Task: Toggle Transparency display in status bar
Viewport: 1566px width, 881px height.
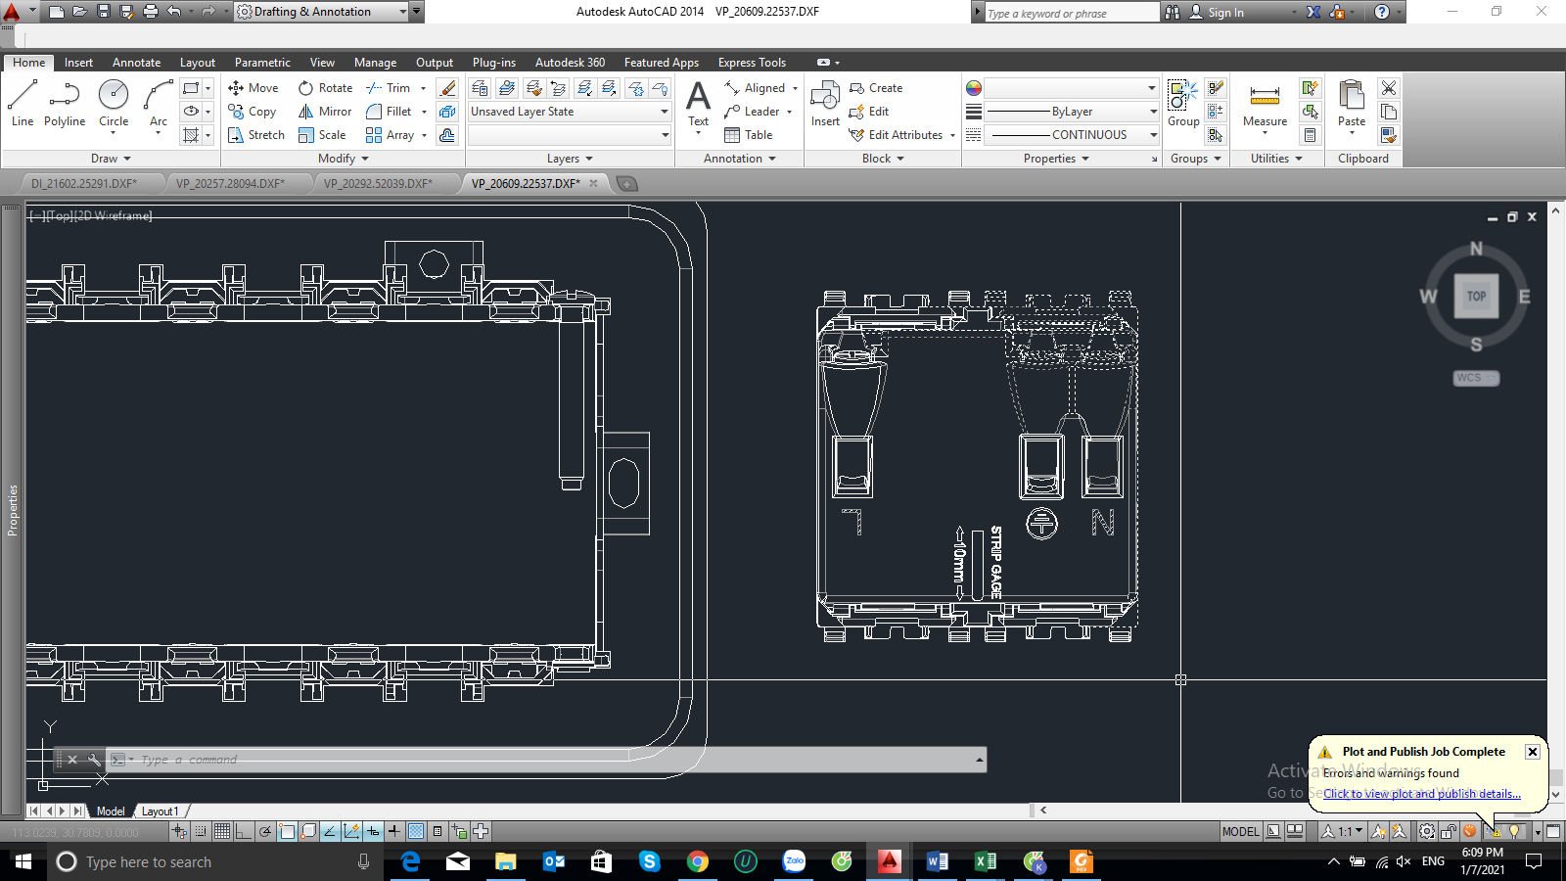Action: click(x=416, y=831)
